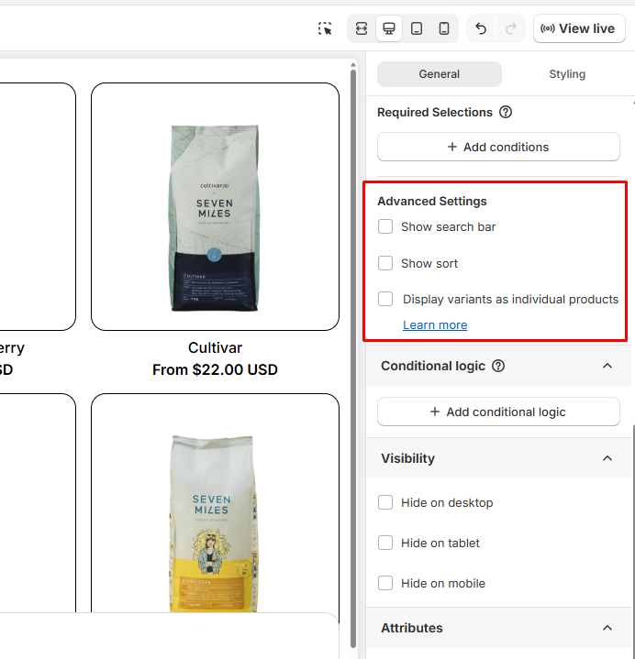Collapse the Conditional logic section chevron
This screenshot has height=659, width=635.
coord(607,366)
